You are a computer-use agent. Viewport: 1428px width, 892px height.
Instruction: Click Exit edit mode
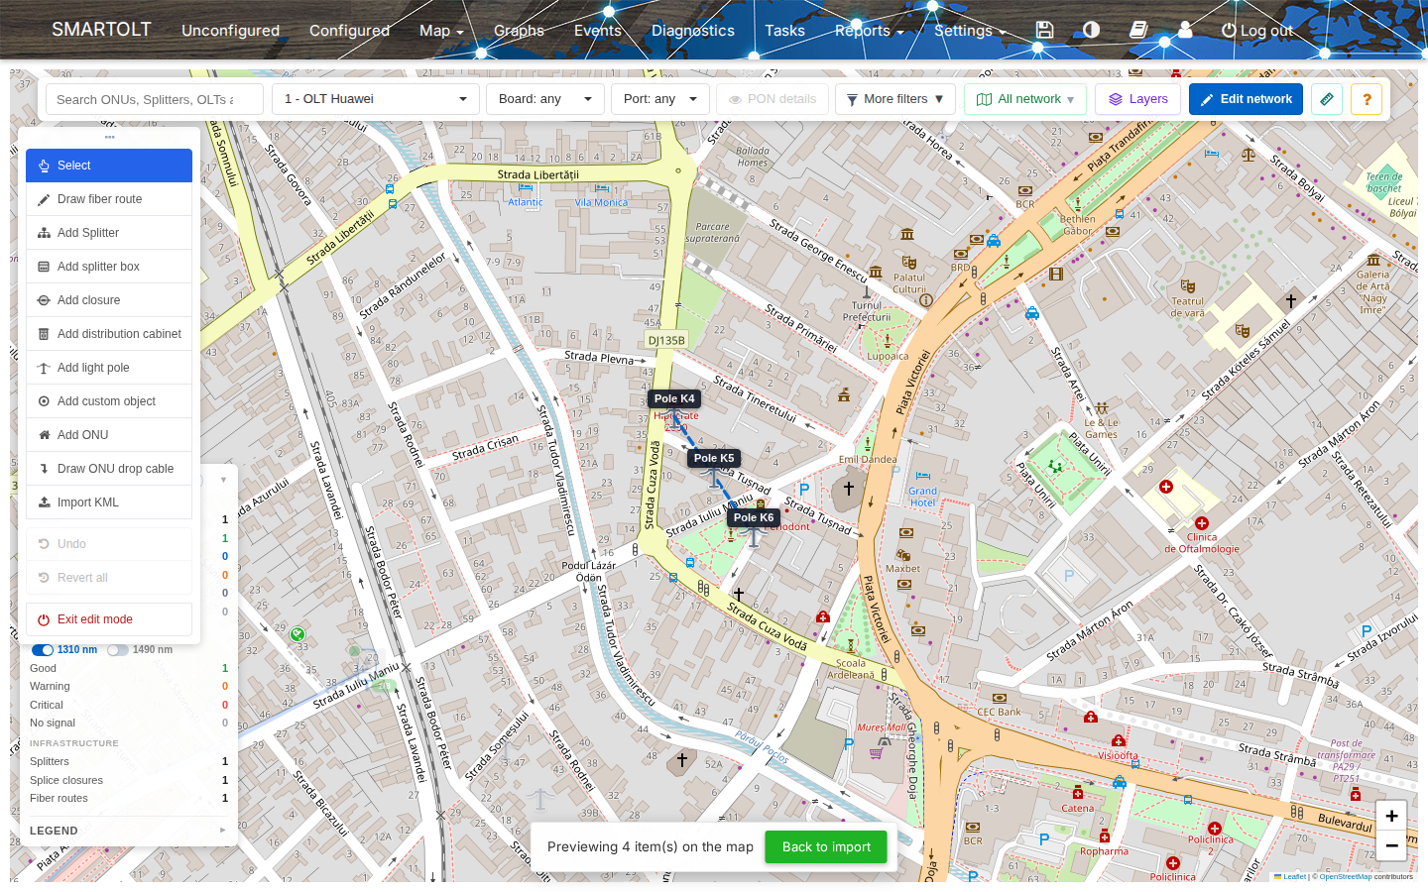pyautogui.click(x=109, y=619)
